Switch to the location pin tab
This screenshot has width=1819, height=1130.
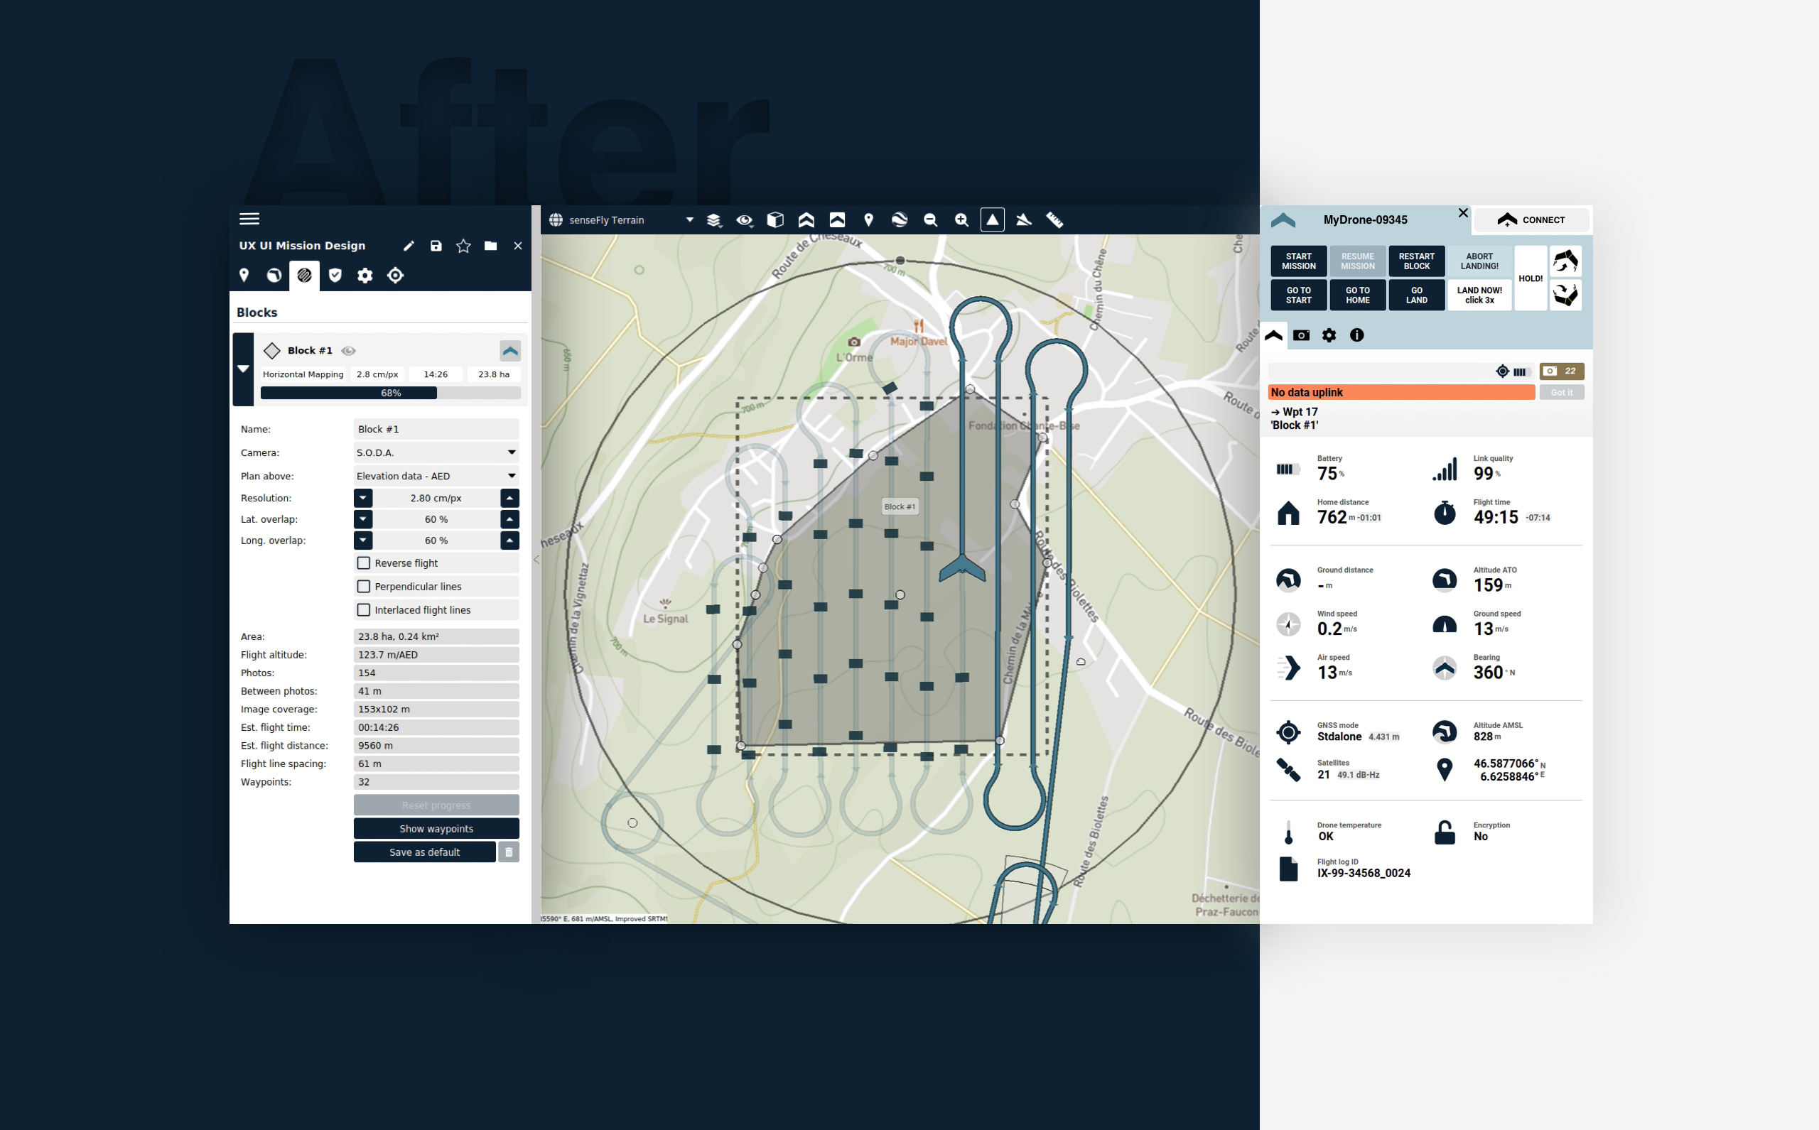tap(244, 275)
